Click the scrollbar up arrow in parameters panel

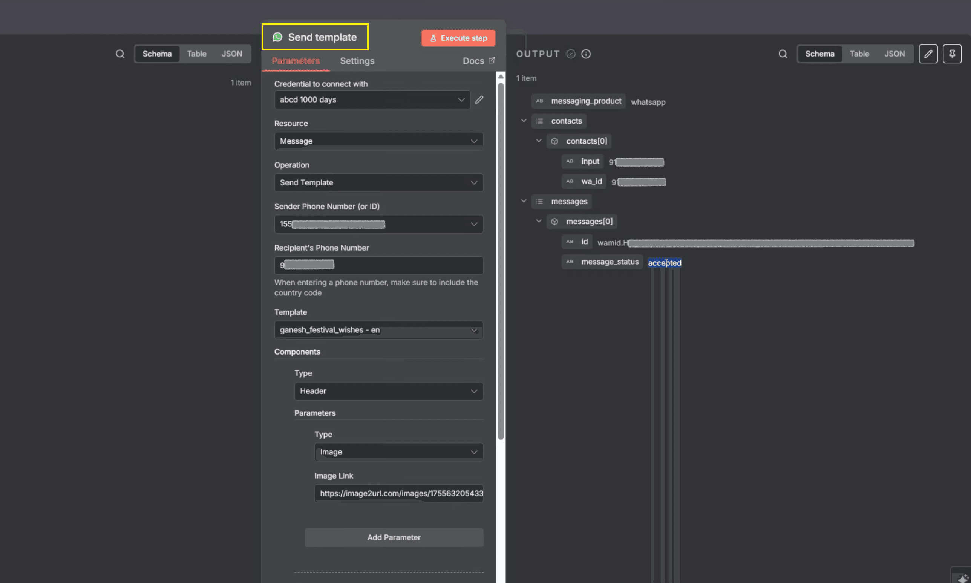pyautogui.click(x=501, y=77)
